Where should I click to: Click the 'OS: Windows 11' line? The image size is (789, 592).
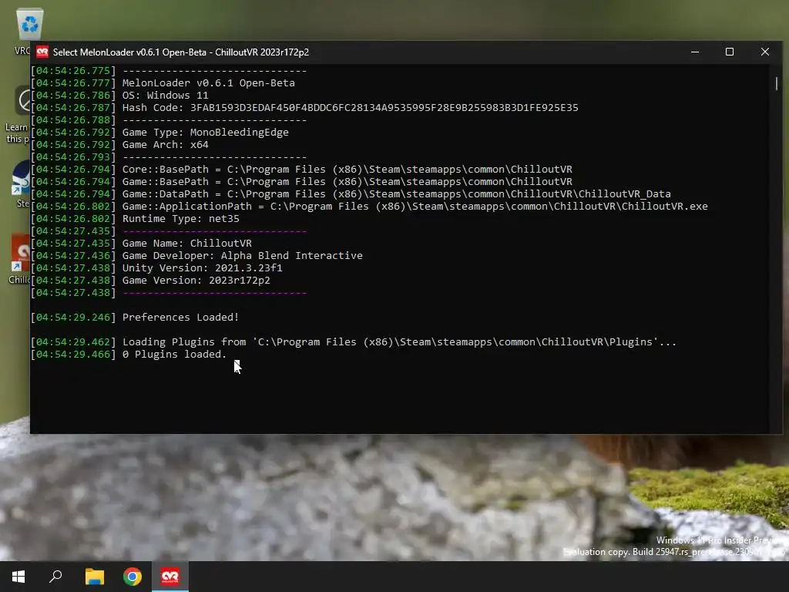165,95
